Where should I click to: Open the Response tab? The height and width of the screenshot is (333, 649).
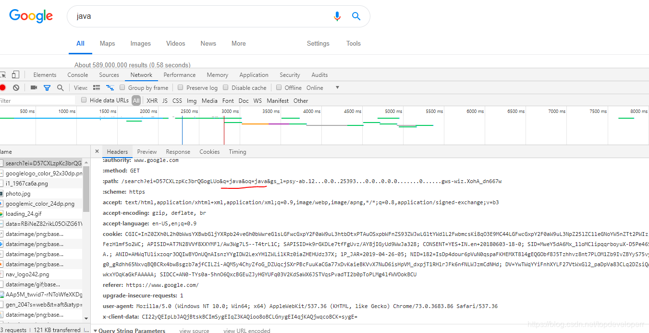[x=178, y=151]
